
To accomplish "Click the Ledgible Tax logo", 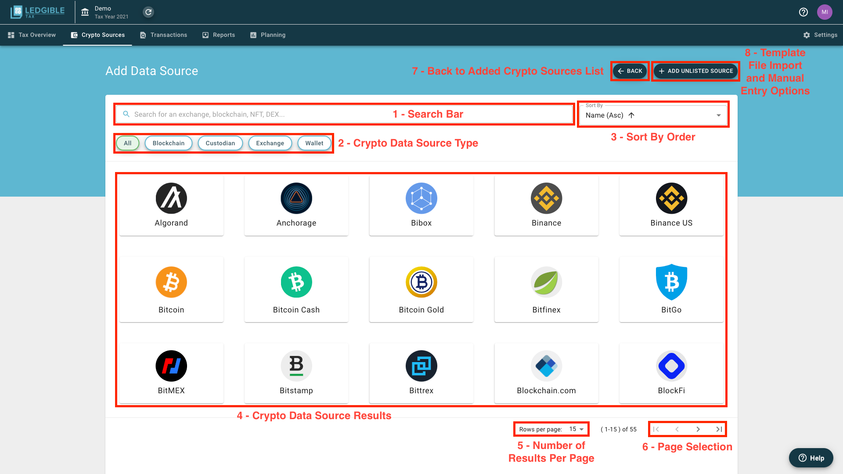I will 38,12.
